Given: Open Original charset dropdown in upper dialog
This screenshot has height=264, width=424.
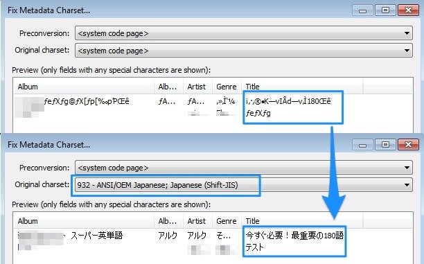Looking at the screenshot, I should [x=244, y=51].
